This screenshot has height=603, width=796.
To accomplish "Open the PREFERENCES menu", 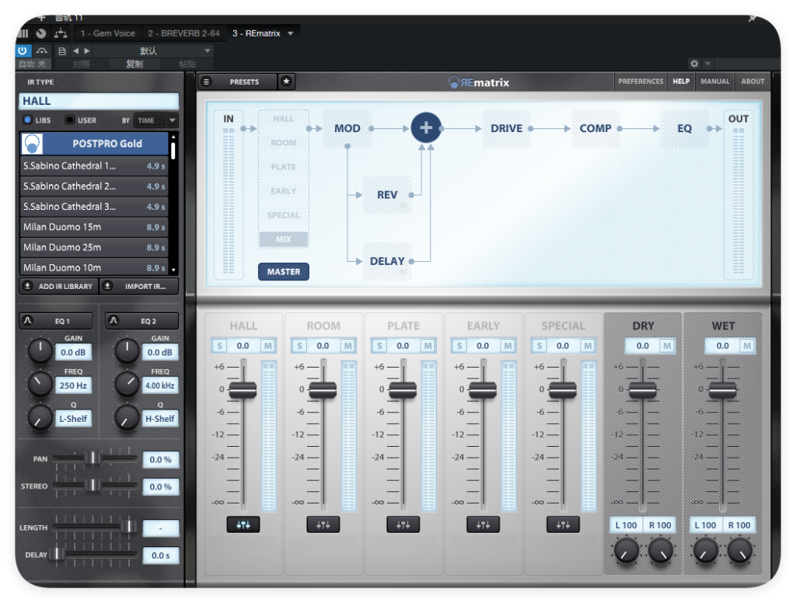I will (641, 82).
